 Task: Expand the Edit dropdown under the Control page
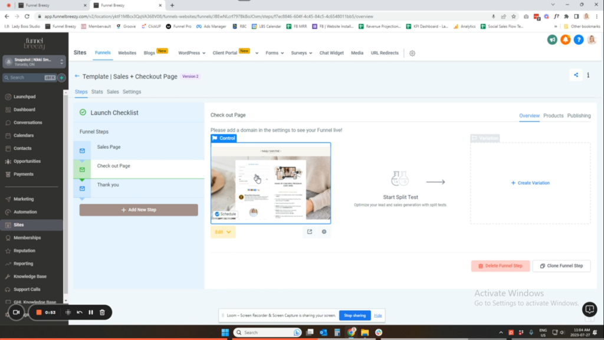click(x=223, y=232)
